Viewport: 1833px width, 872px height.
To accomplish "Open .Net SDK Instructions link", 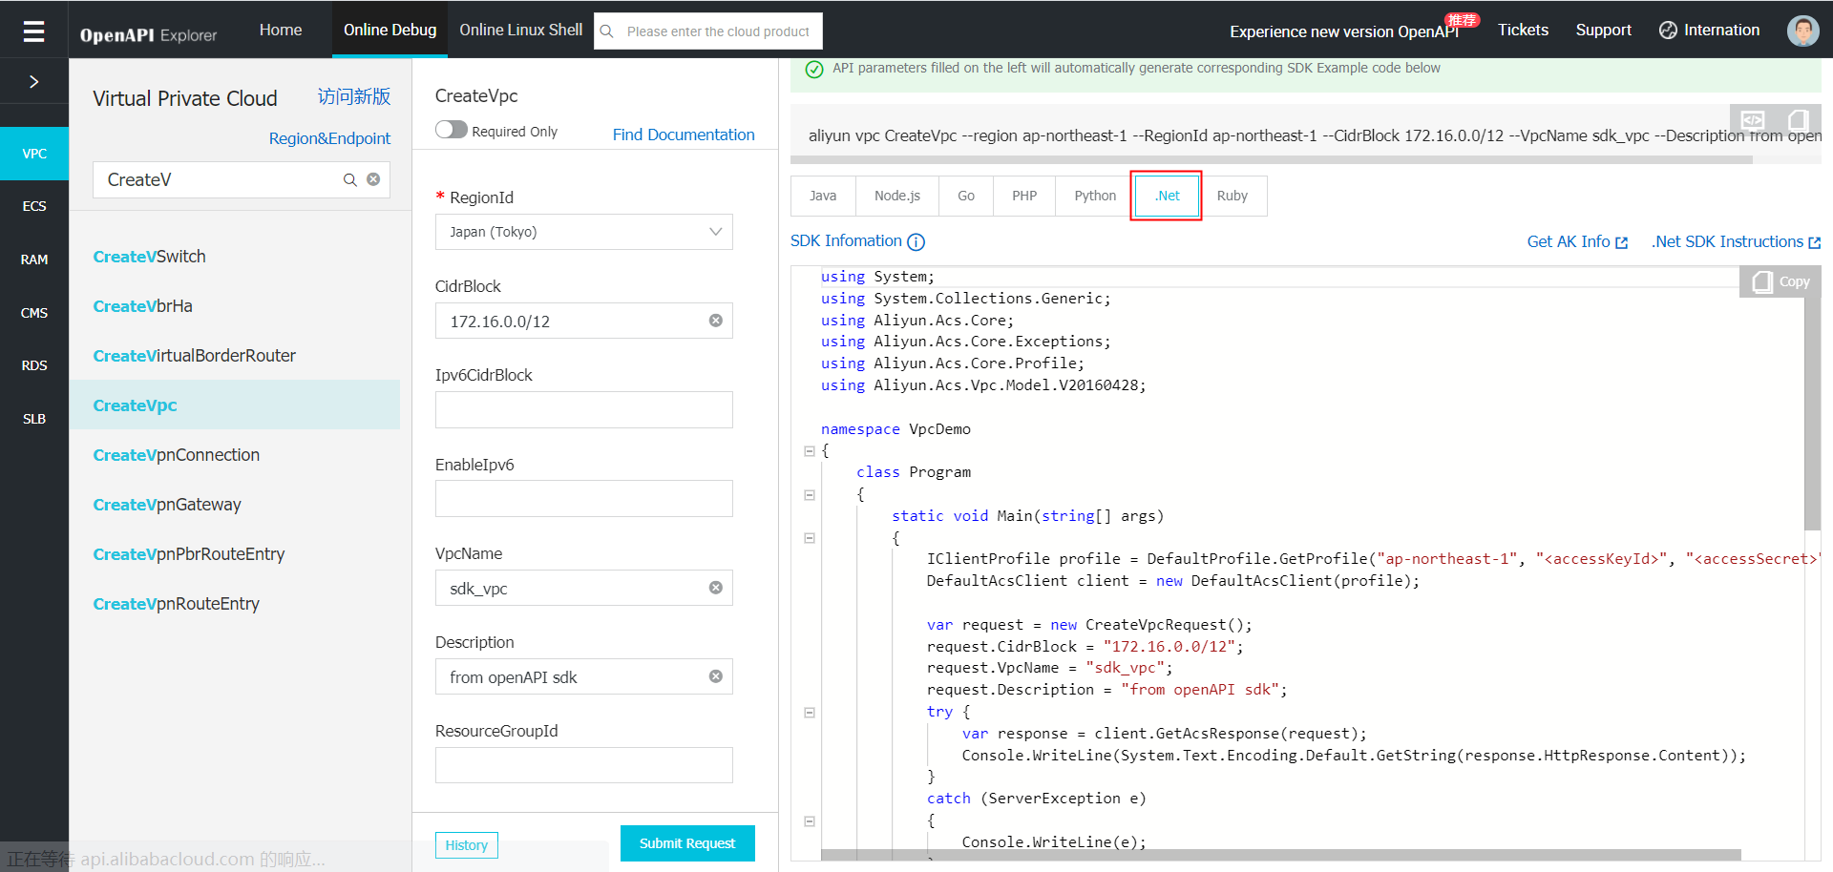I will point(1736,242).
